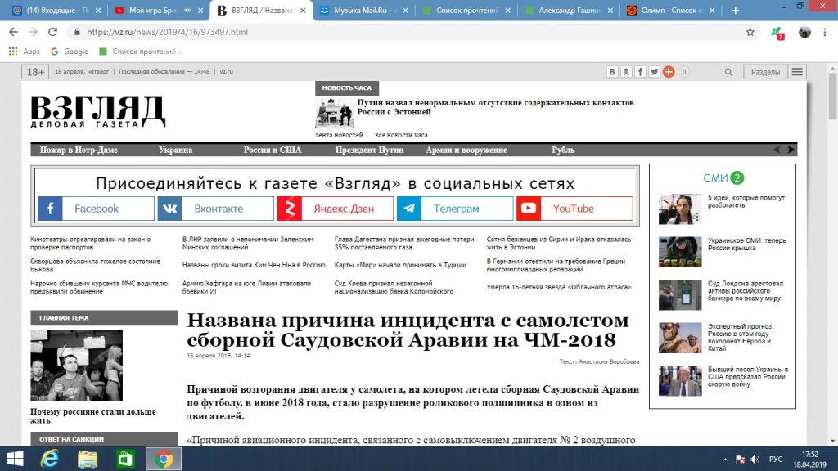
Task: Open the Рубль topic
Action: point(563,150)
